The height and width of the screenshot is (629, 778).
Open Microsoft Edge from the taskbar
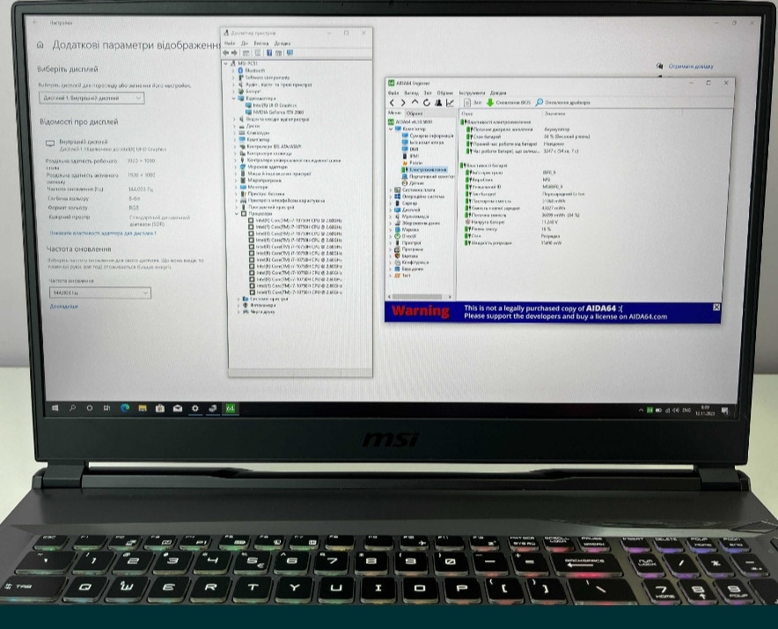pyautogui.click(x=124, y=408)
